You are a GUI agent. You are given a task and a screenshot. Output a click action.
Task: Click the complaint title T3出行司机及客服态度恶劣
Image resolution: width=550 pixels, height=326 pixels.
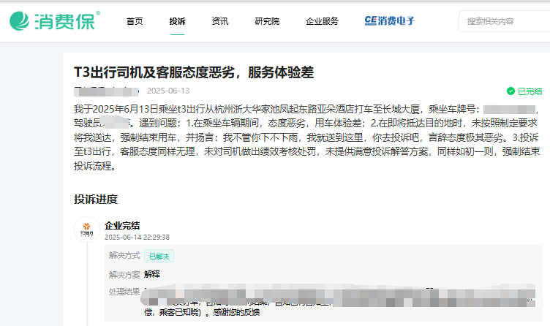click(x=194, y=72)
